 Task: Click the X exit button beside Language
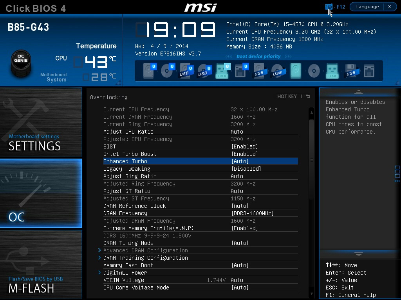(x=390, y=7)
